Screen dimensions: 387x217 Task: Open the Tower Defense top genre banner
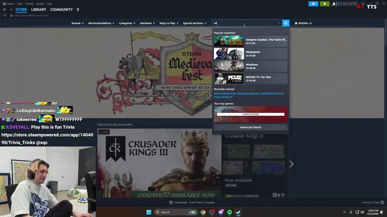click(x=251, y=114)
